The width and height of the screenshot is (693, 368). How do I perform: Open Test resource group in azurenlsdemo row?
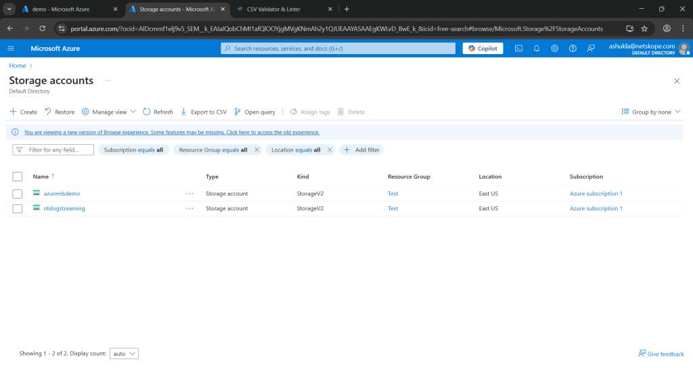[393, 193]
